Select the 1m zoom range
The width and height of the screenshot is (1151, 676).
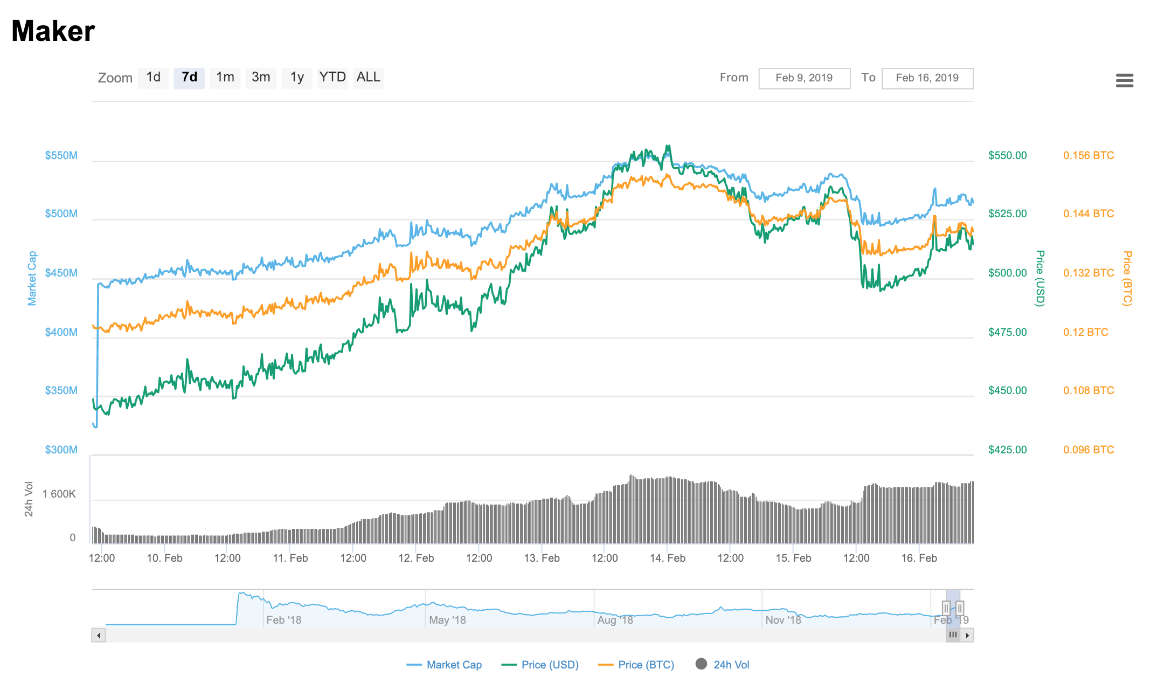(x=225, y=78)
